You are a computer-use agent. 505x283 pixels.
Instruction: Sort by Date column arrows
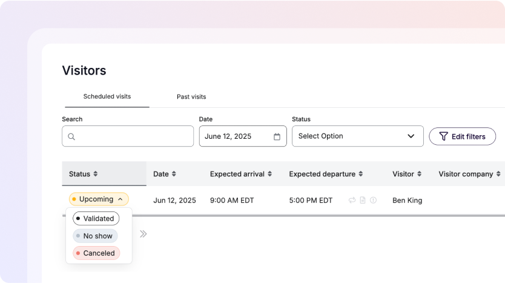click(174, 174)
